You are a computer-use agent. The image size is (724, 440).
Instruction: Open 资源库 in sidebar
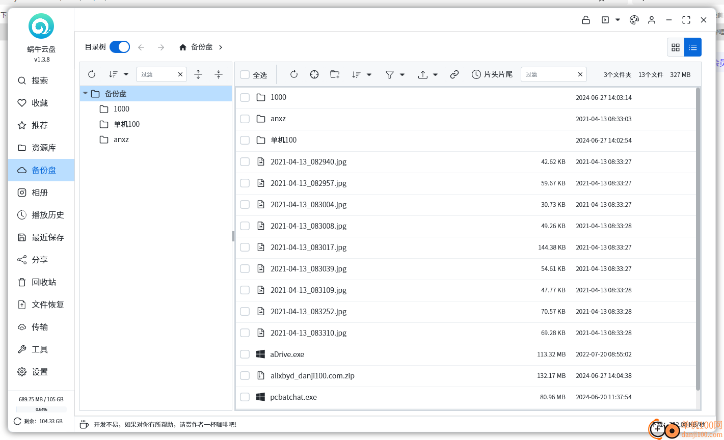(41, 148)
